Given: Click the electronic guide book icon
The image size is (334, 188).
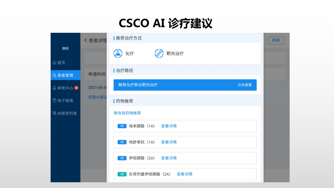Looking at the screenshot, I should (54, 100).
